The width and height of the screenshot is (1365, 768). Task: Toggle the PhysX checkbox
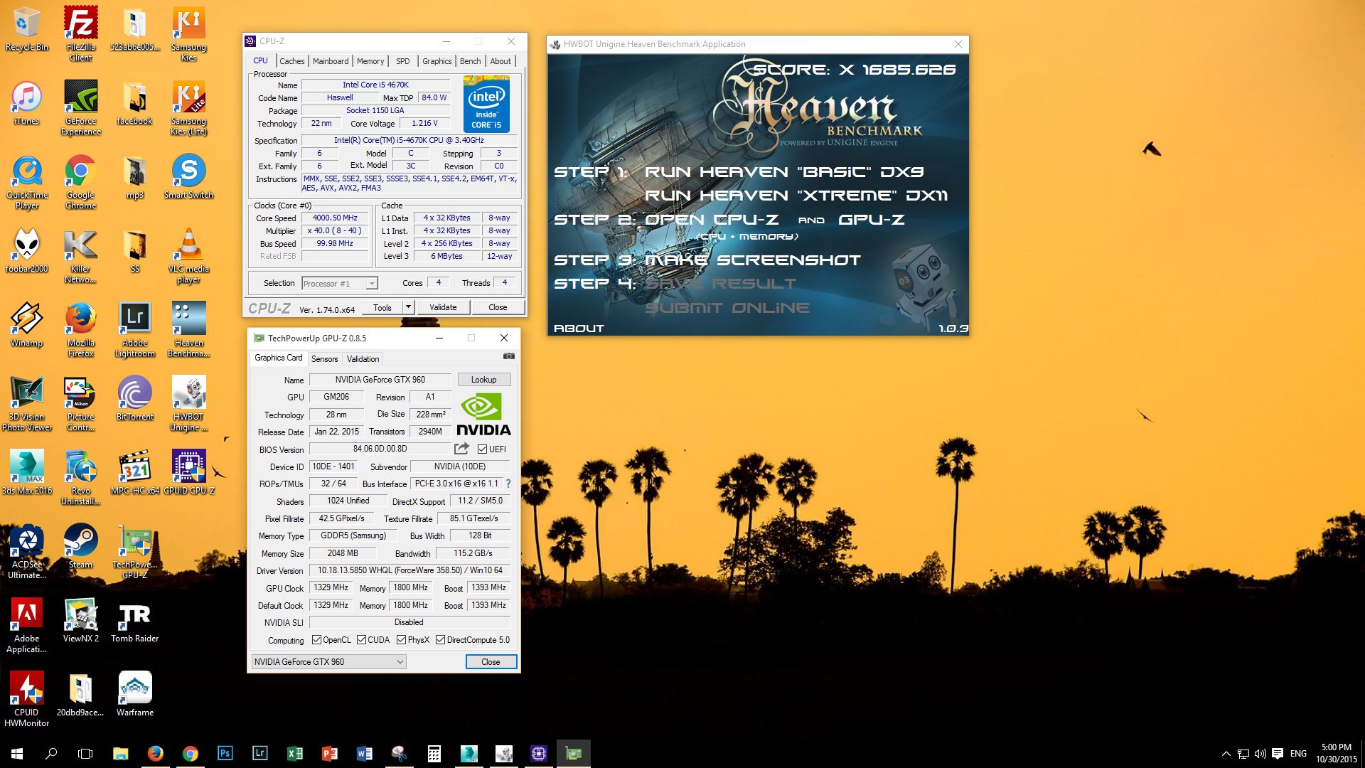pyautogui.click(x=402, y=640)
